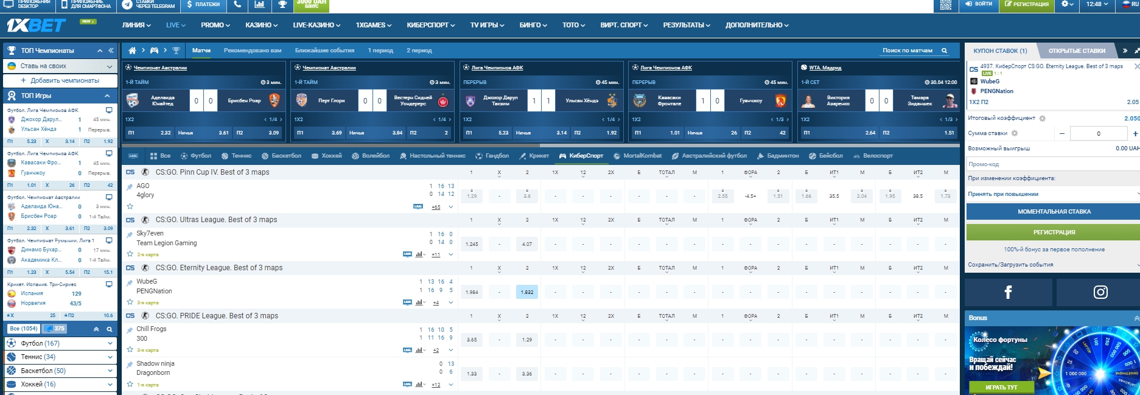Open the QR code icon in top bar

pyautogui.click(x=945, y=5)
